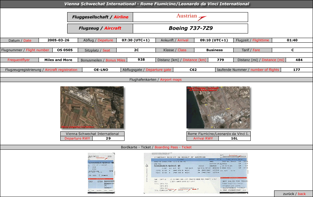Click the Distanz (km) / Distance (km) label

(x=182, y=60)
